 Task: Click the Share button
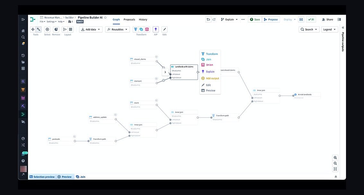(x=328, y=20)
